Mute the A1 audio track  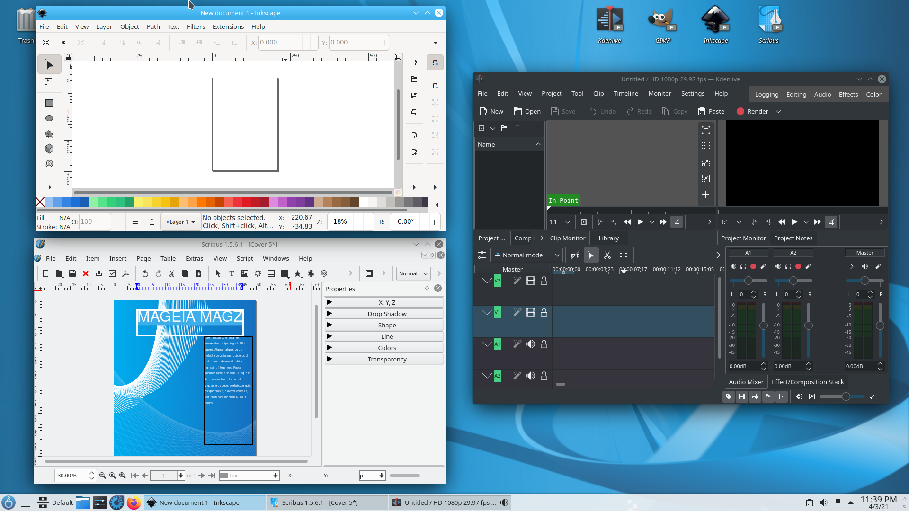531,344
